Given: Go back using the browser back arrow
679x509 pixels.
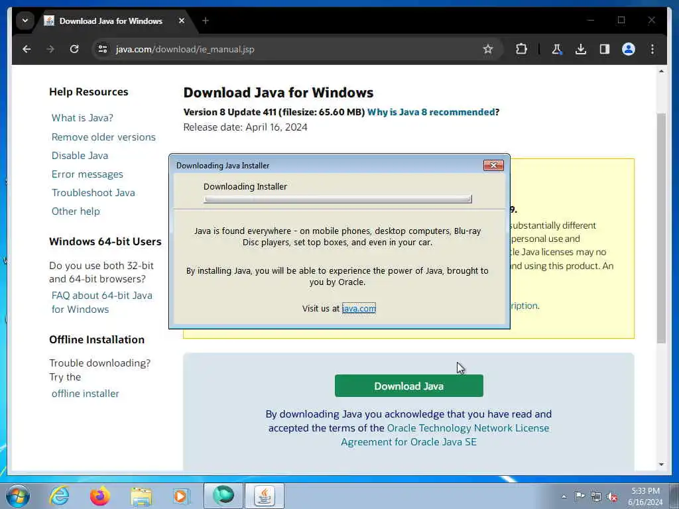Looking at the screenshot, I should (27, 49).
